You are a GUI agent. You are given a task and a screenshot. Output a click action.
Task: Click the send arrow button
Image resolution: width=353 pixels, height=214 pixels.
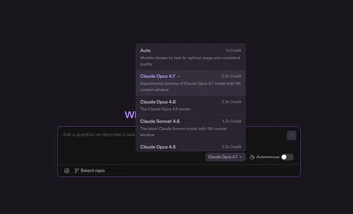point(291,135)
